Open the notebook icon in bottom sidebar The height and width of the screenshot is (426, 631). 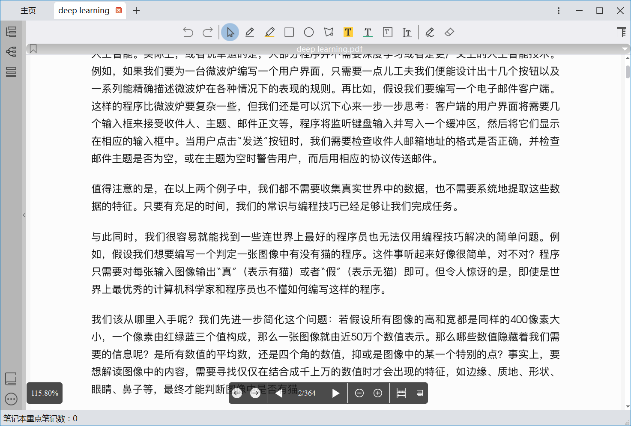tap(11, 379)
